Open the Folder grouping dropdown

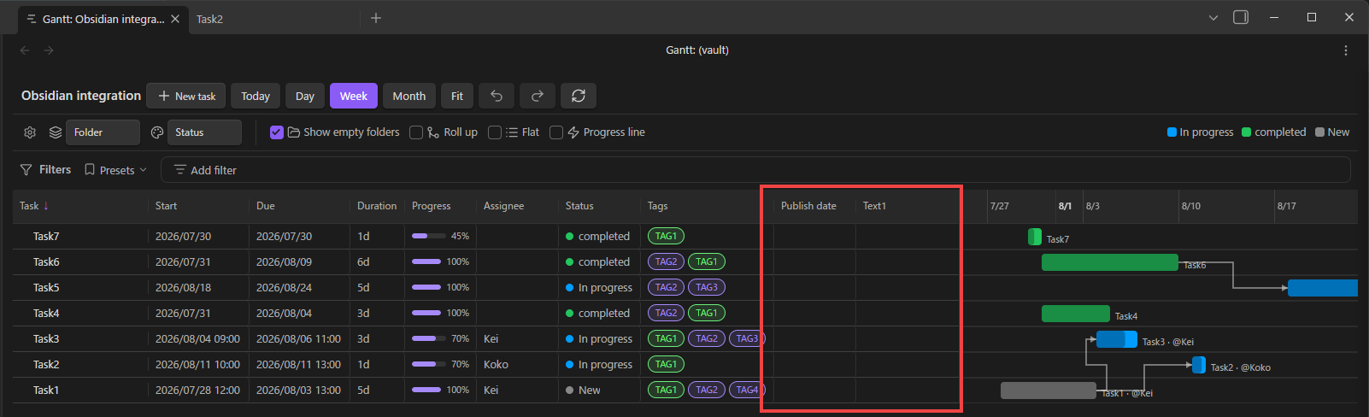(103, 132)
